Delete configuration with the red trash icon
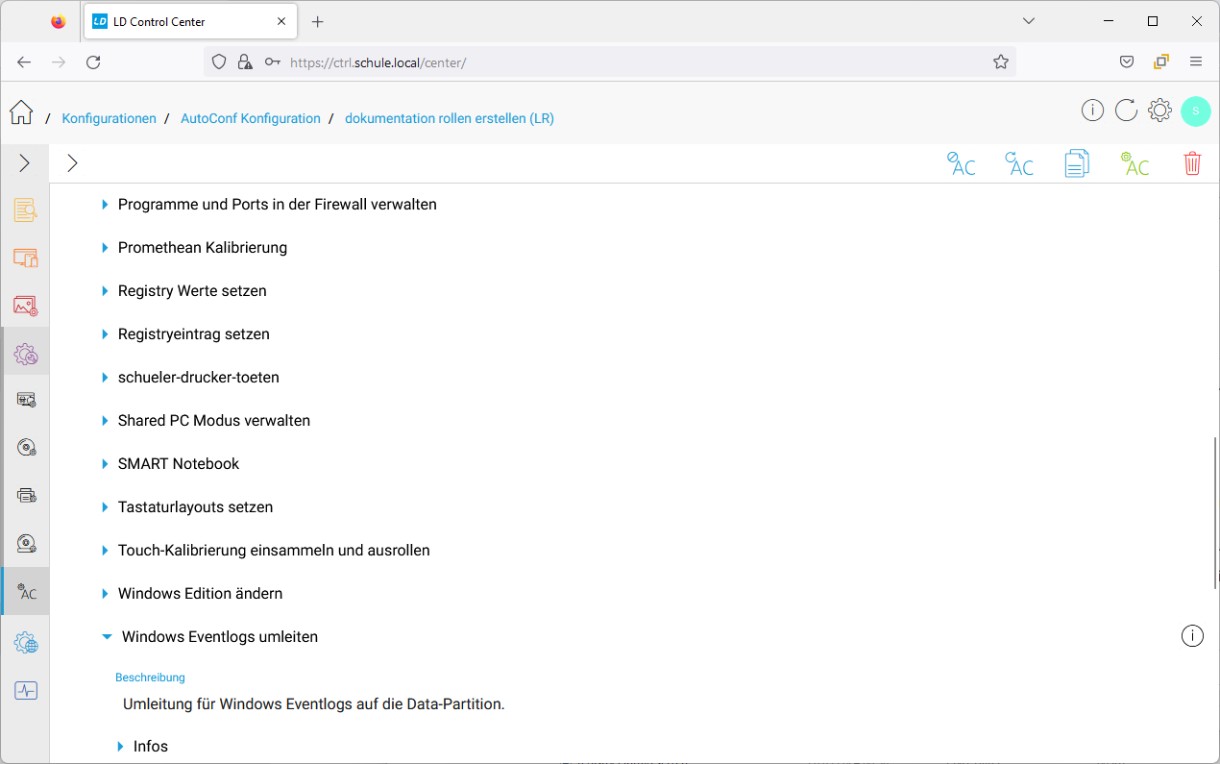Image resolution: width=1220 pixels, height=764 pixels. (1192, 163)
